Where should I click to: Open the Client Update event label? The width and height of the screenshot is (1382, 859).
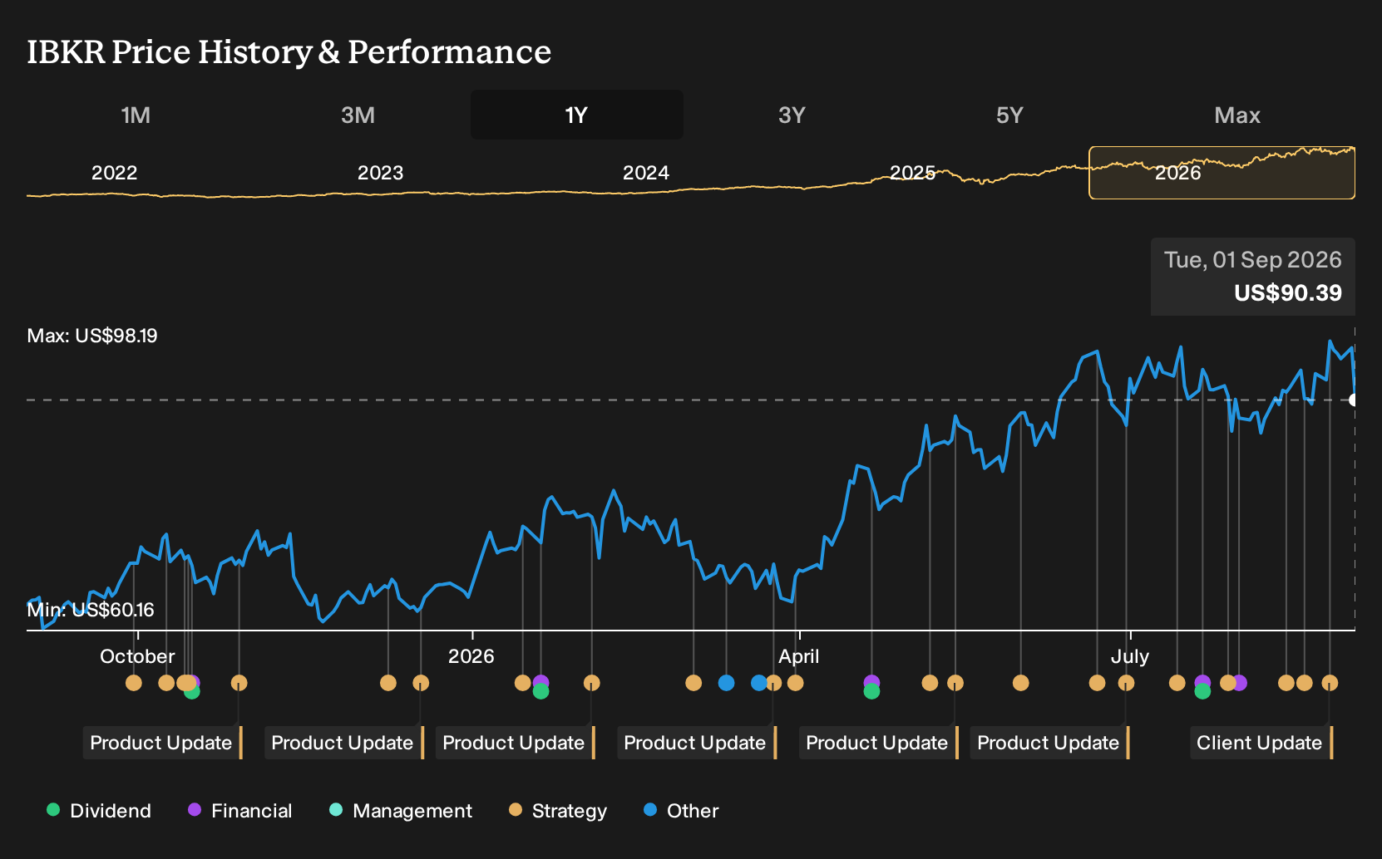click(1261, 743)
